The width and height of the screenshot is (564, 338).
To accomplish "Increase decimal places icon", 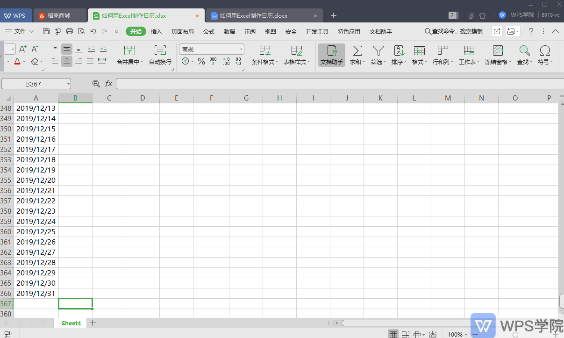I will (x=226, y=61).
